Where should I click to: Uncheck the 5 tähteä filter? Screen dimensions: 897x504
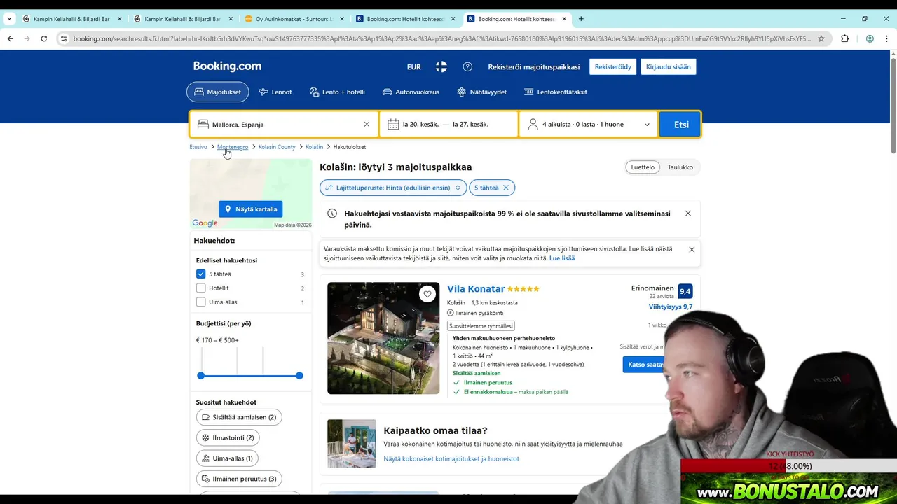[201, 274]
